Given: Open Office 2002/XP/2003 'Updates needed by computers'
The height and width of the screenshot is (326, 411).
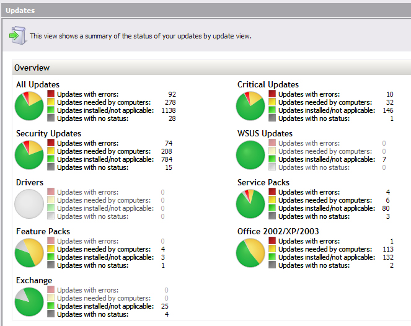Looking at the screenshot, I should click(325, 249).
